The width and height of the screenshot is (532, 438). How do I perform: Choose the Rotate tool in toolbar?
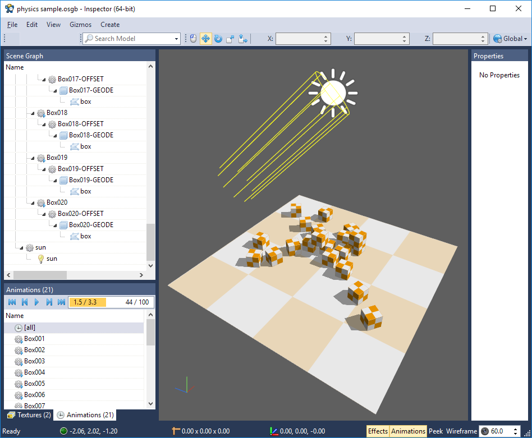[218, 39]
